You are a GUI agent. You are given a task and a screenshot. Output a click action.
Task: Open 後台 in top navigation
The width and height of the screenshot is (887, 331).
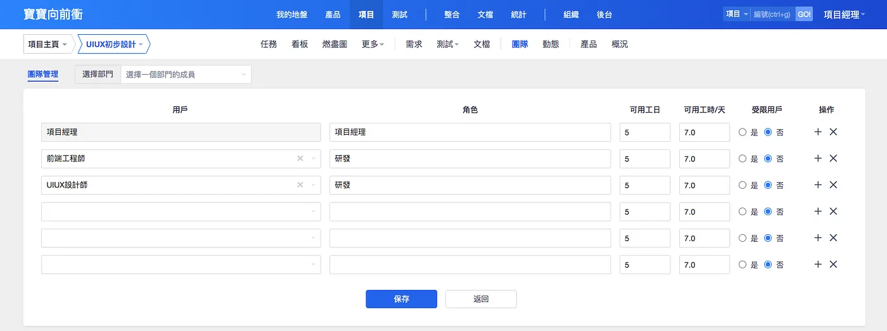tap(604, 15)
